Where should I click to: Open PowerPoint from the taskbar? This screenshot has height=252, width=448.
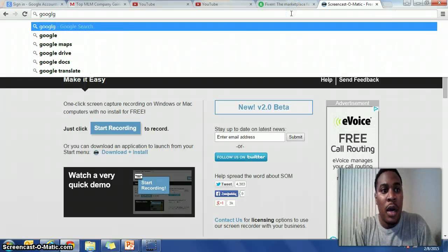point(130,245)
